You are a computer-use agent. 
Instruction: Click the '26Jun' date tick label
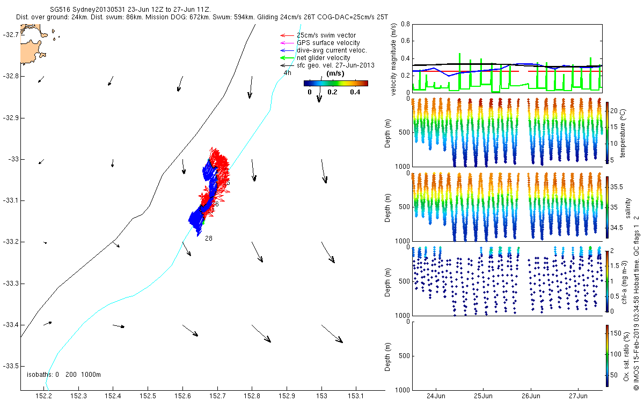[x=531, y=397]
